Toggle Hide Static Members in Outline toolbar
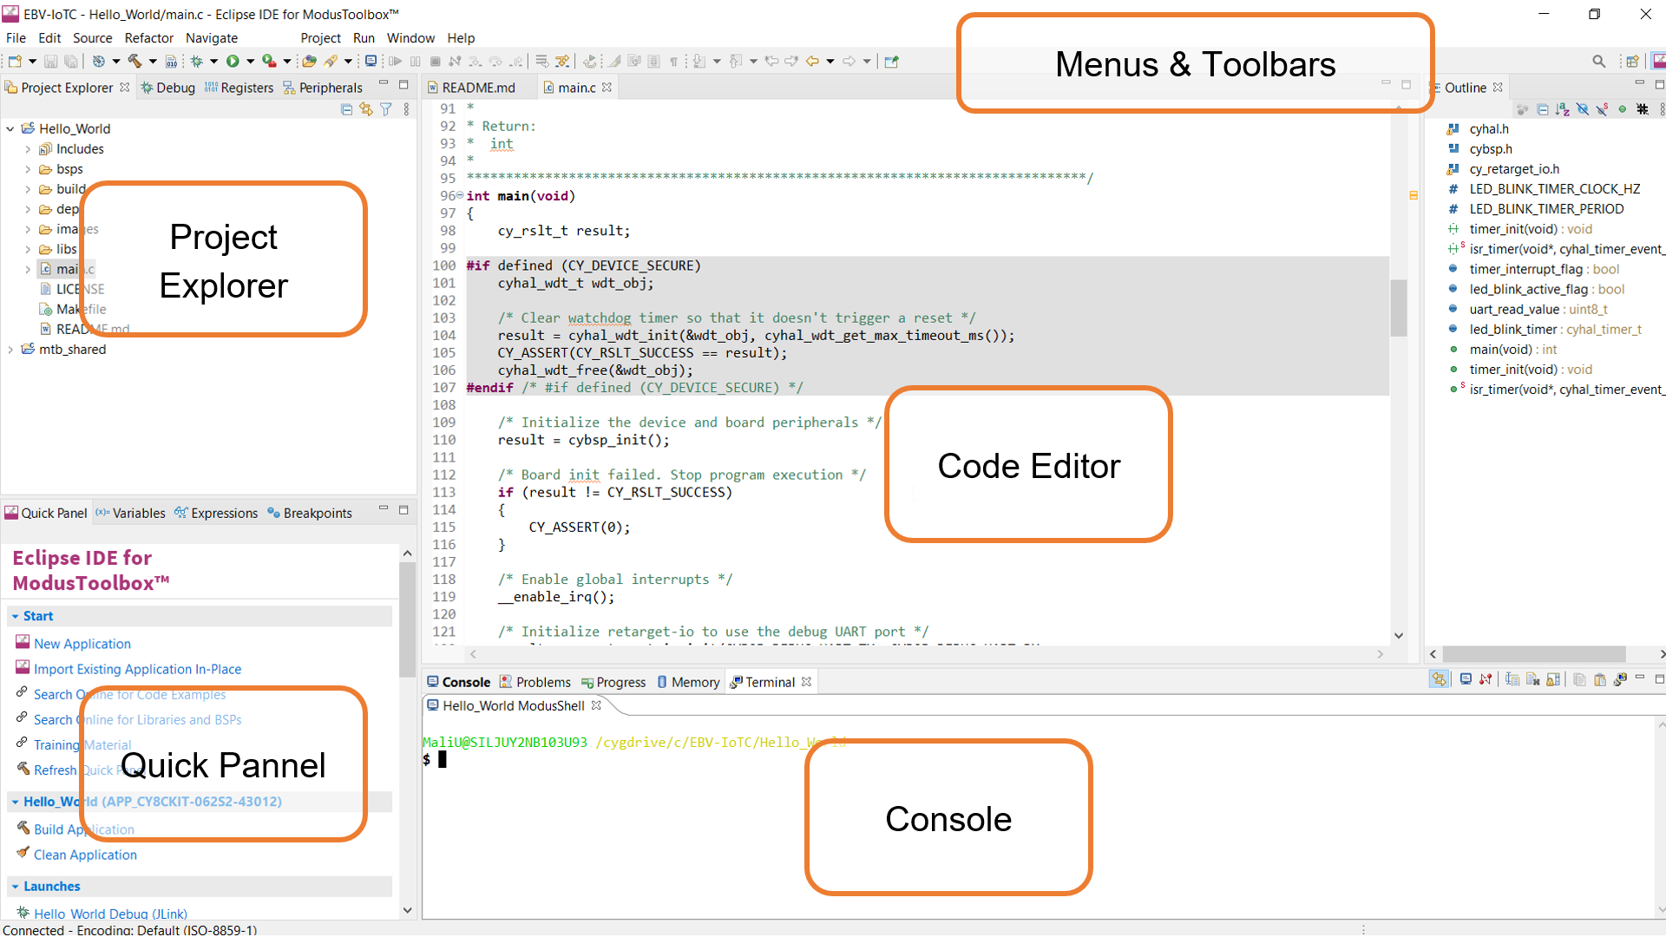This screenshot has width=1666, height=937. click(1602, 109)
